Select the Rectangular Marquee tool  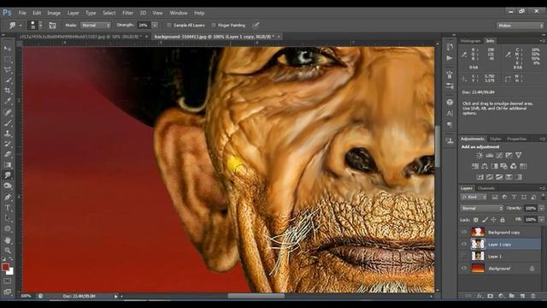(8, 59)
